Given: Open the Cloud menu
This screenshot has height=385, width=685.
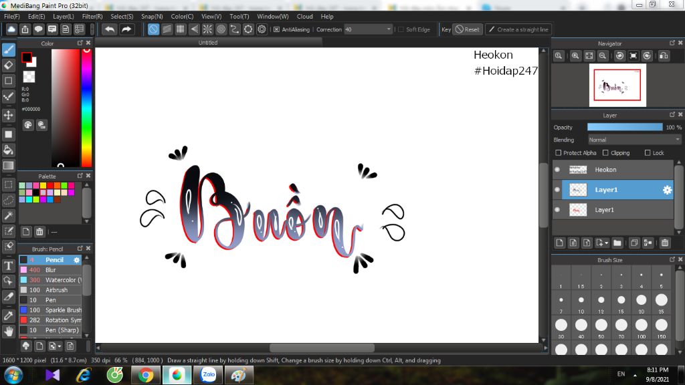Looking at the screenshot, I should click(304, 17).
